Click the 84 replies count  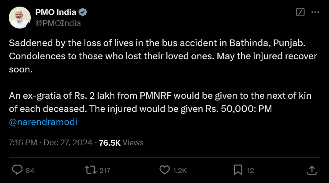(x=30, y=170)
